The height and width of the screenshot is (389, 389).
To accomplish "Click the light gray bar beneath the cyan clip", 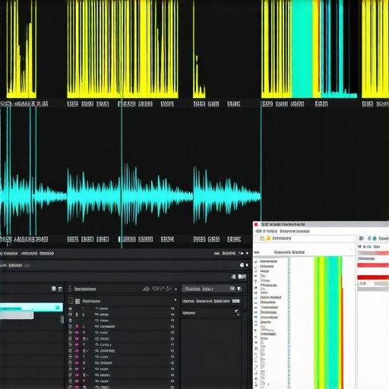I will pyautogui.click(x=17, y=315).
